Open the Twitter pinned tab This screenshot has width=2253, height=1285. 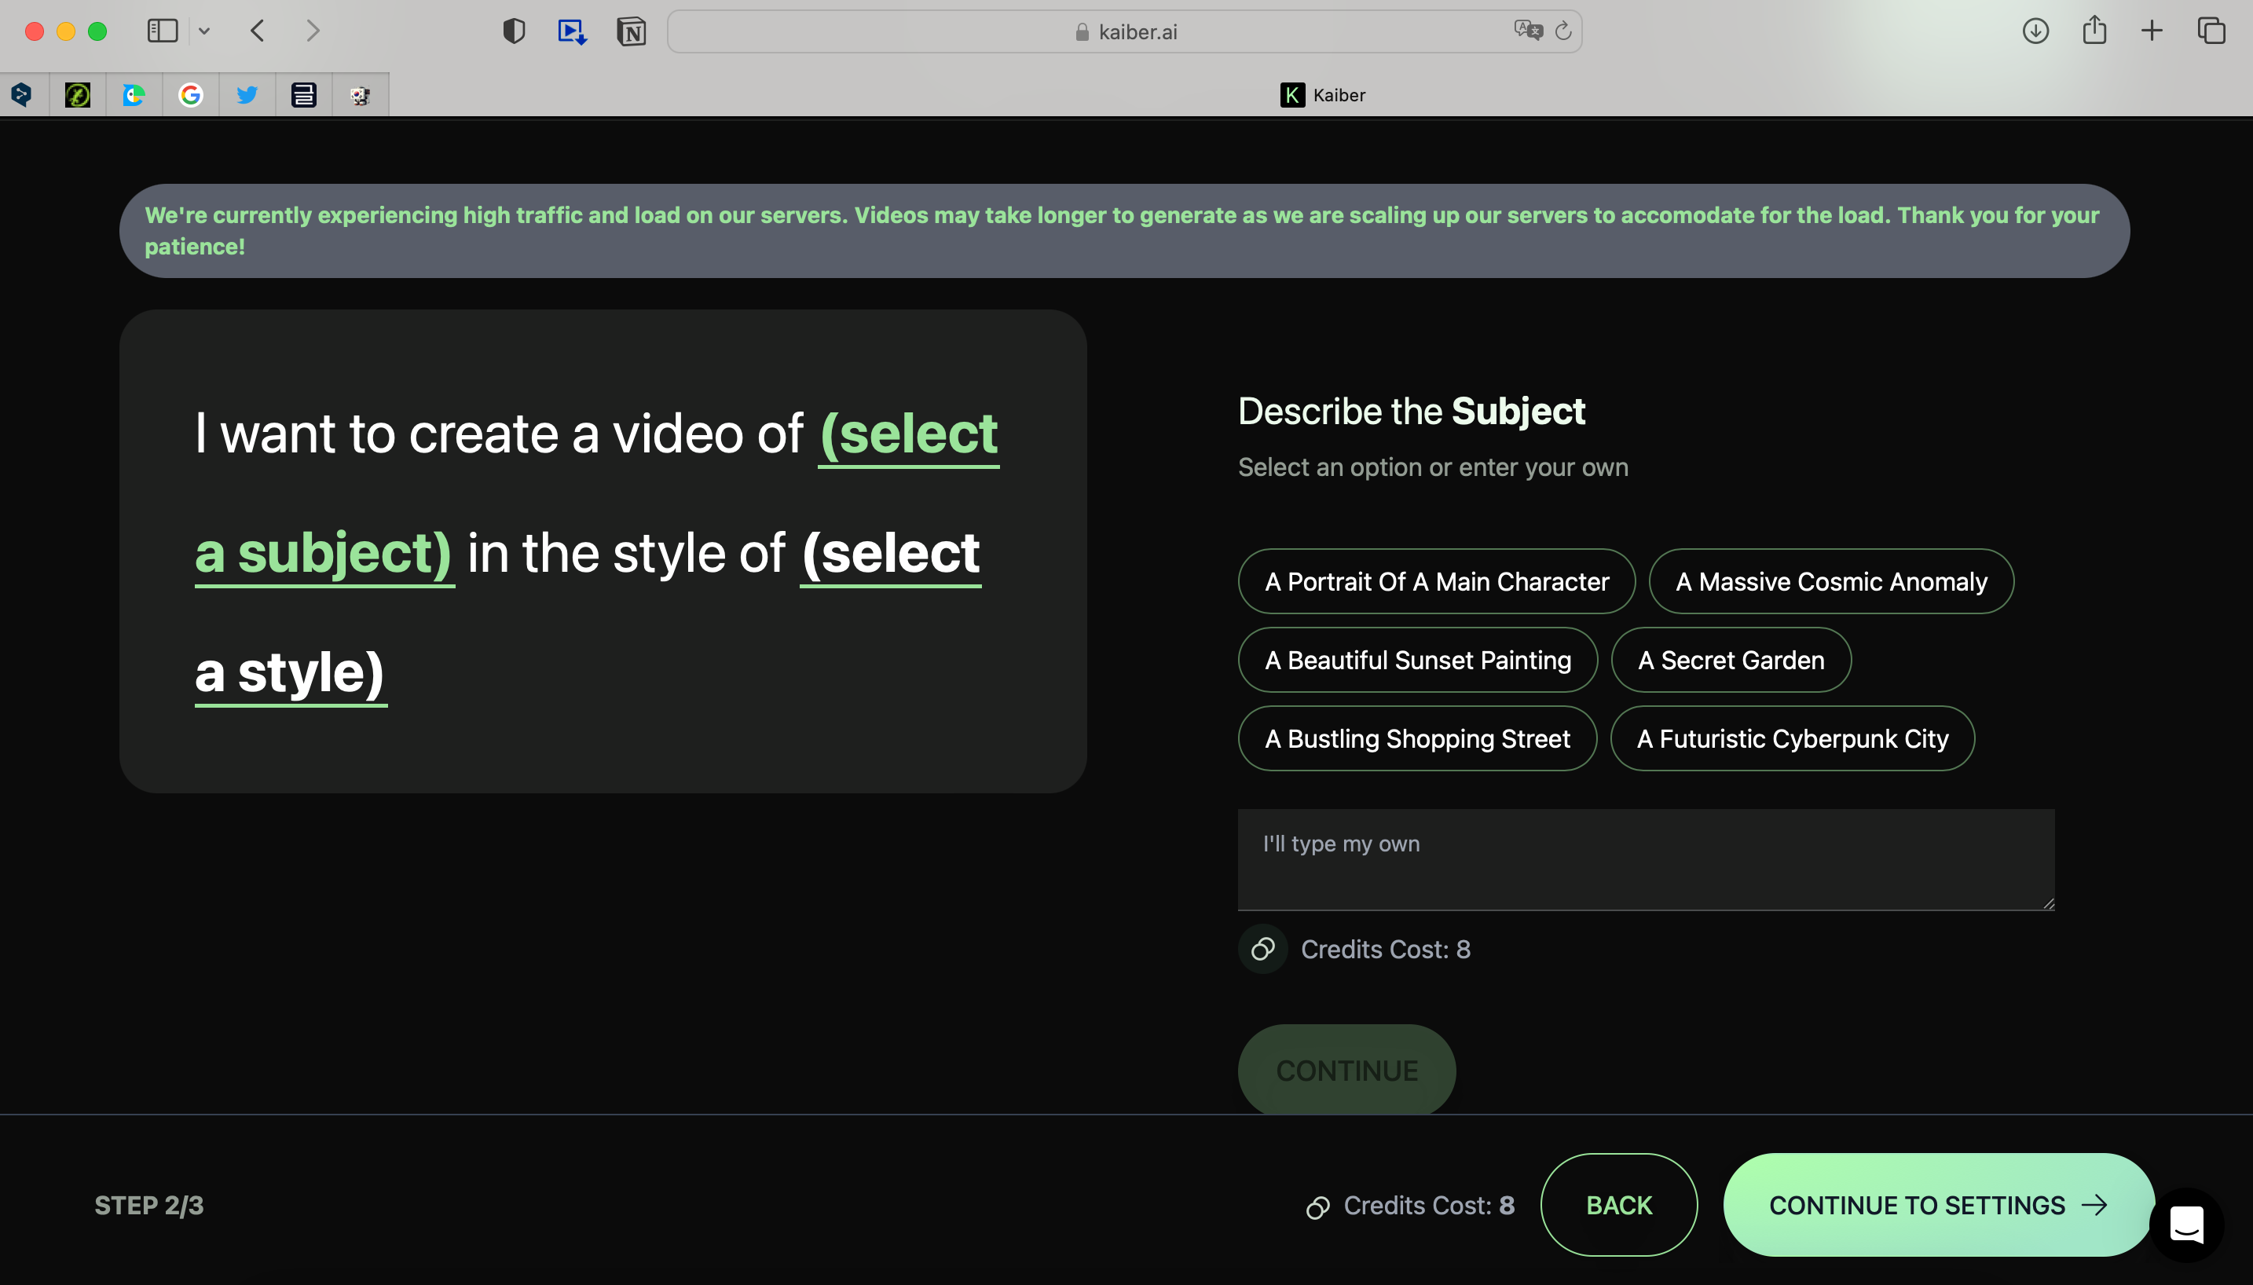247,94
